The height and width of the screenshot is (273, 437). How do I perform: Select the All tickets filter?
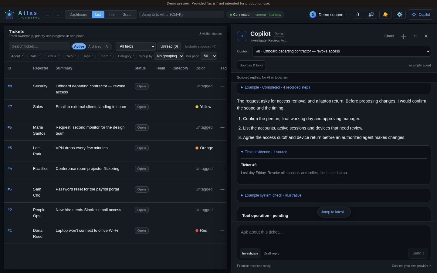pos(107,46)
